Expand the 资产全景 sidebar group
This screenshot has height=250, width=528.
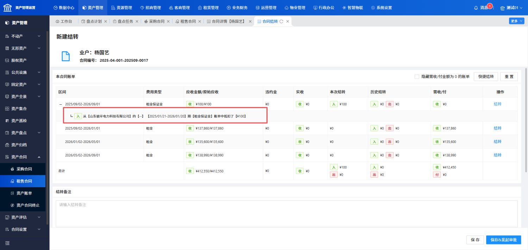coord(23,97)
